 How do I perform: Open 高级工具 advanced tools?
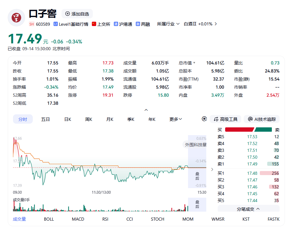click(225, 119)
